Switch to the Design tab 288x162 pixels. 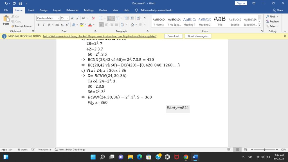click(44, 10)
